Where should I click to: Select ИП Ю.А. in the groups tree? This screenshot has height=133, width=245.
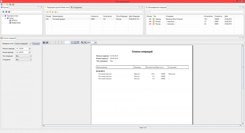coord(14,20)
